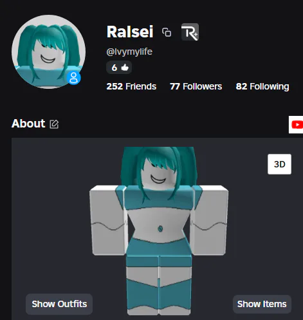Open the 252 Friends list
This screenshot has height=320, width=303.
[x=131, y=86]
